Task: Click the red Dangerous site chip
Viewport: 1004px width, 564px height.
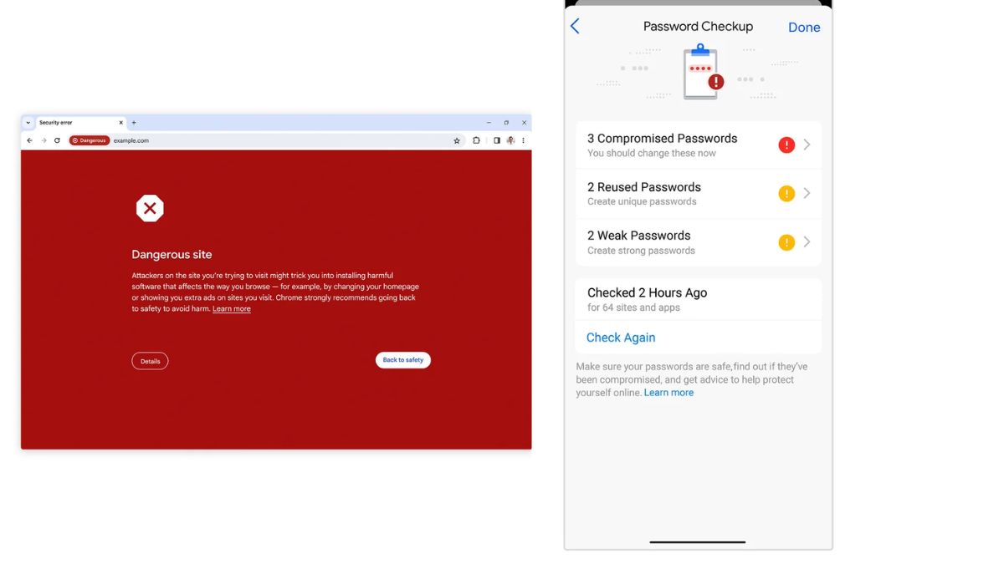Action: pos(90,140)
